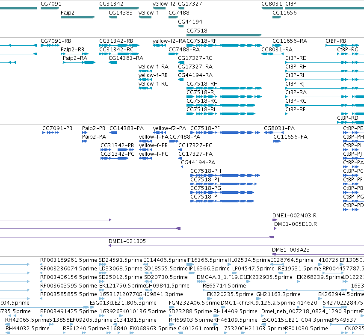364x335 pixels.
Task: Open the Paip2-RB transcript
Action: point(72,50)
